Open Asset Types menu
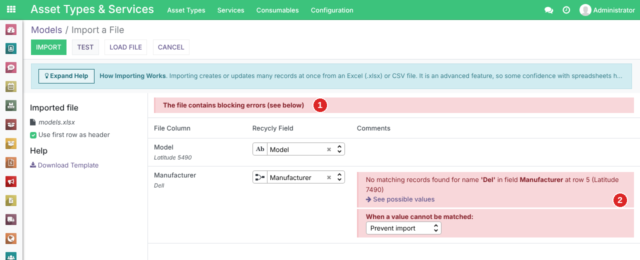Image resolution: width=640 pixels, height=260 pixels. (186, 10)
